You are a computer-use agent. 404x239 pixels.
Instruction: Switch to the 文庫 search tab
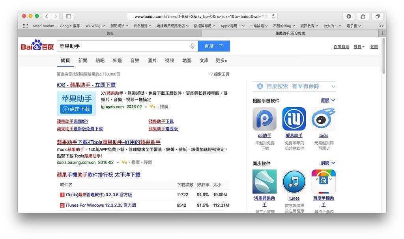204,60
